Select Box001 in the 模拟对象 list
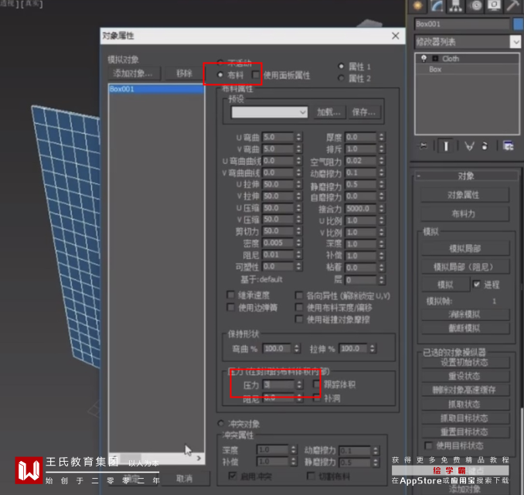 [x=156, y=89]
